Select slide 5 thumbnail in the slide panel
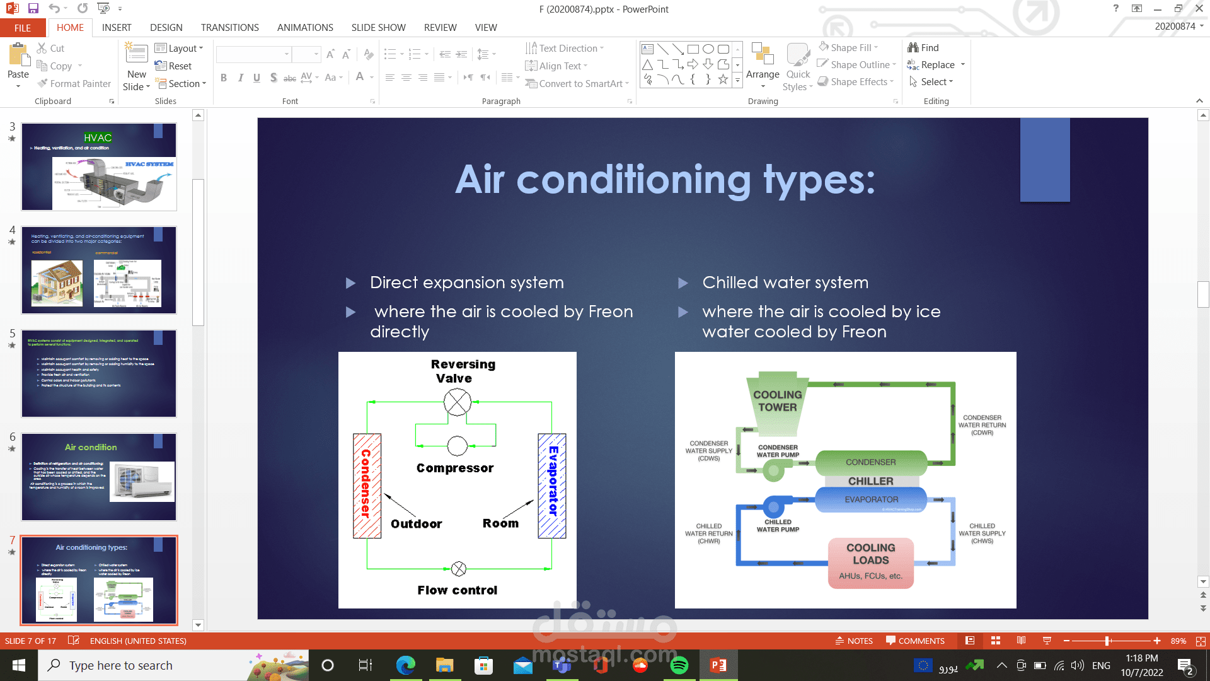Viewport: 1210px width, 681px height. [99, 373]
